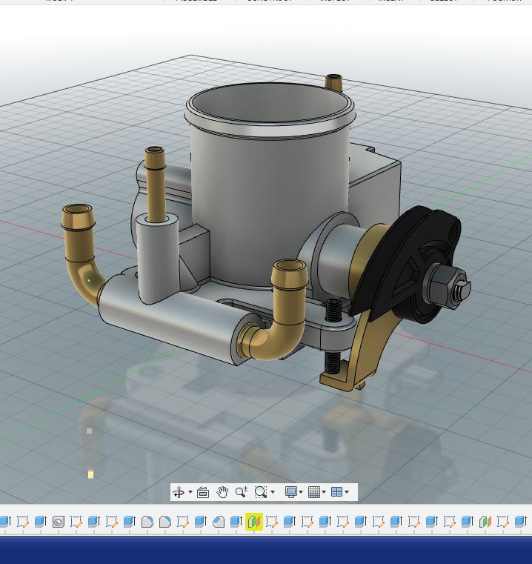532x564 pixels.
Task: Open Display Settings monitor icon
Action: 290,491
